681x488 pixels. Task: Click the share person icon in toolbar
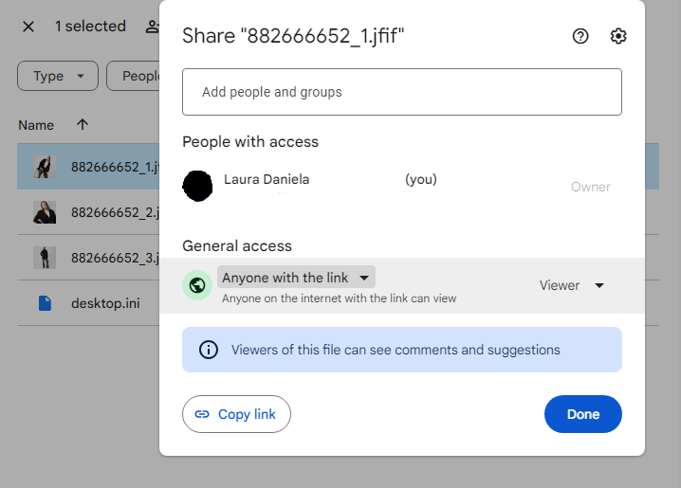click(152, 27)
